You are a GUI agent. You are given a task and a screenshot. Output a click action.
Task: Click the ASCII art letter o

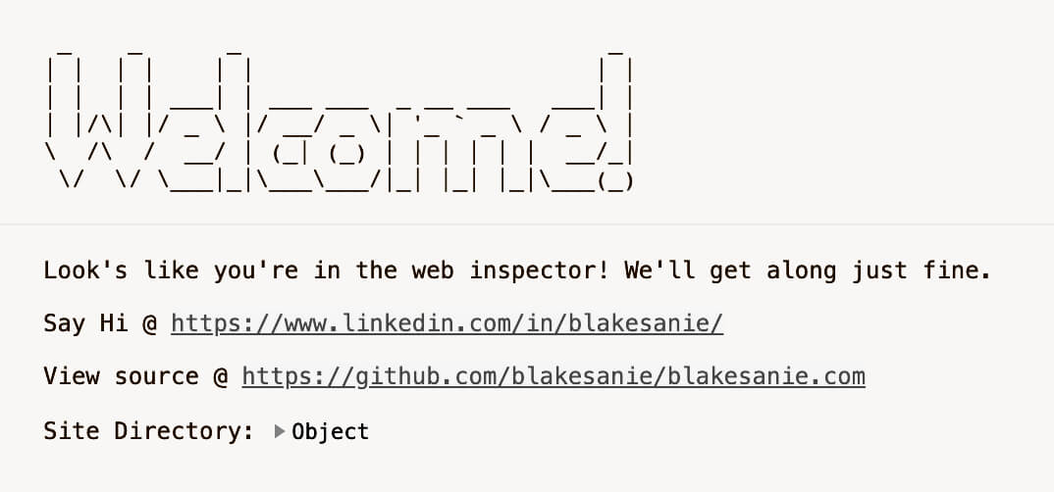tap(346, 147)
